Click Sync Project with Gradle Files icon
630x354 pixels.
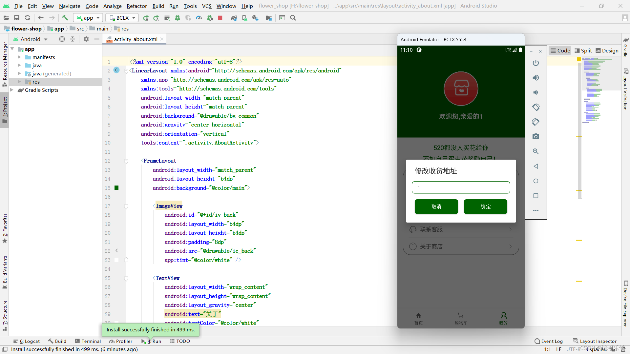point(234,18)
